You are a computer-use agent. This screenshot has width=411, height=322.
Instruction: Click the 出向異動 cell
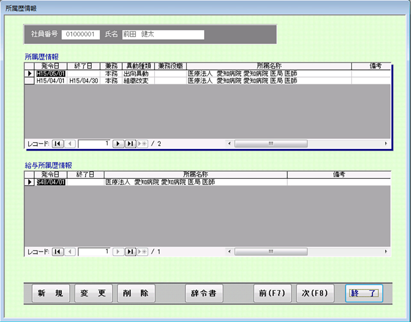138,74
